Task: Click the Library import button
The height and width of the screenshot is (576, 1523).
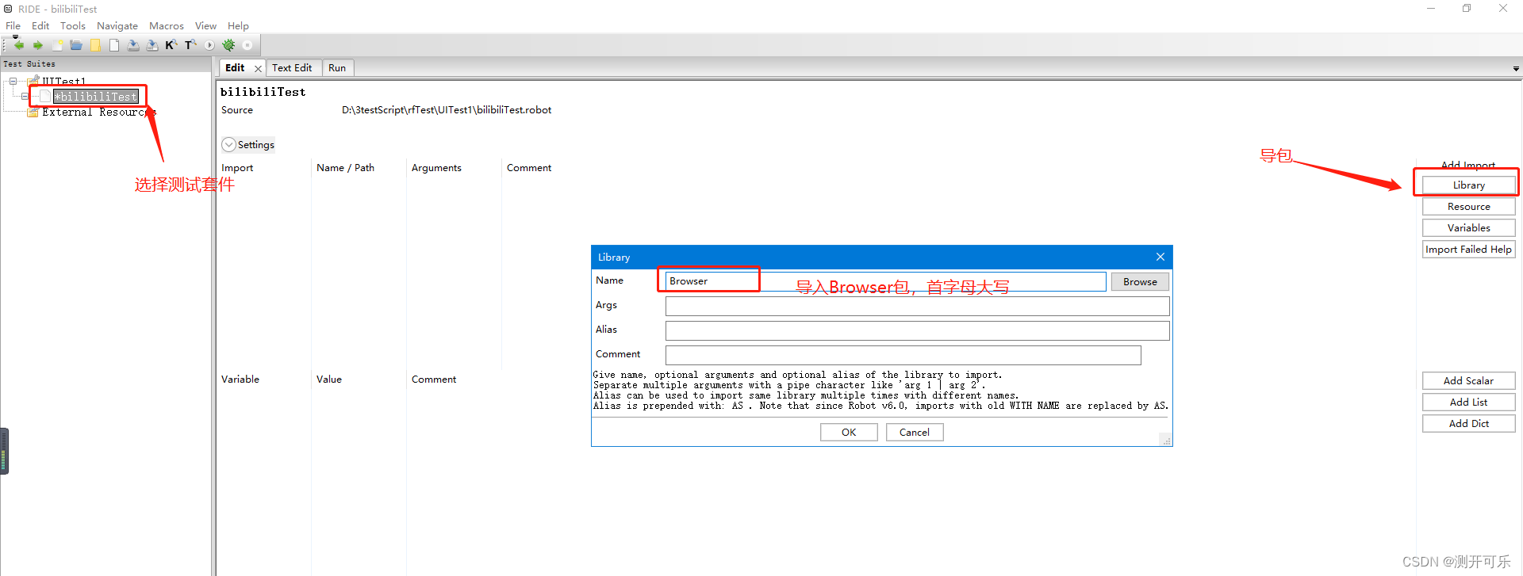Action: click(1468, 185)
